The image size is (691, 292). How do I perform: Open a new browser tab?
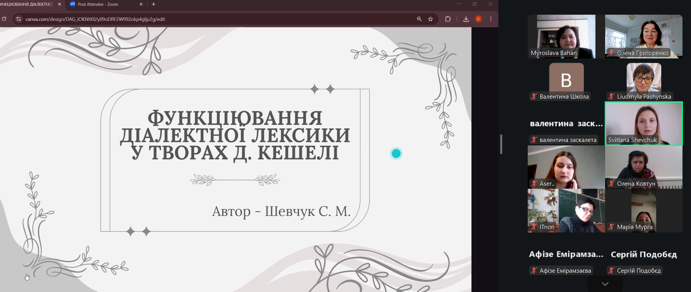pos(154,4)
